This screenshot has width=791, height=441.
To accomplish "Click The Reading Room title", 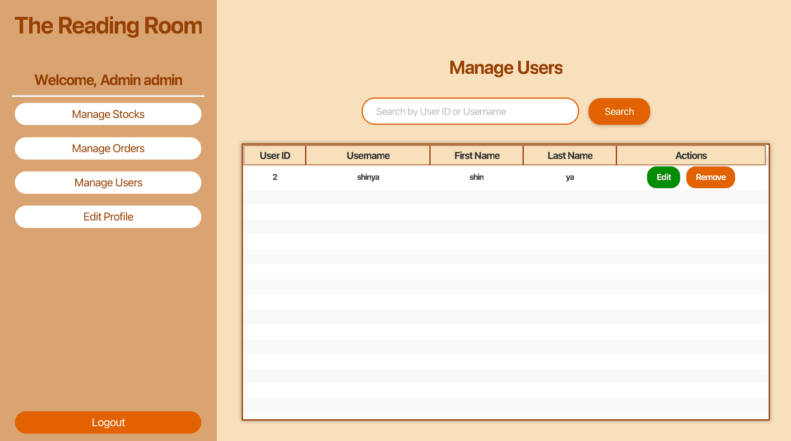I will click(x=108, y=26).
